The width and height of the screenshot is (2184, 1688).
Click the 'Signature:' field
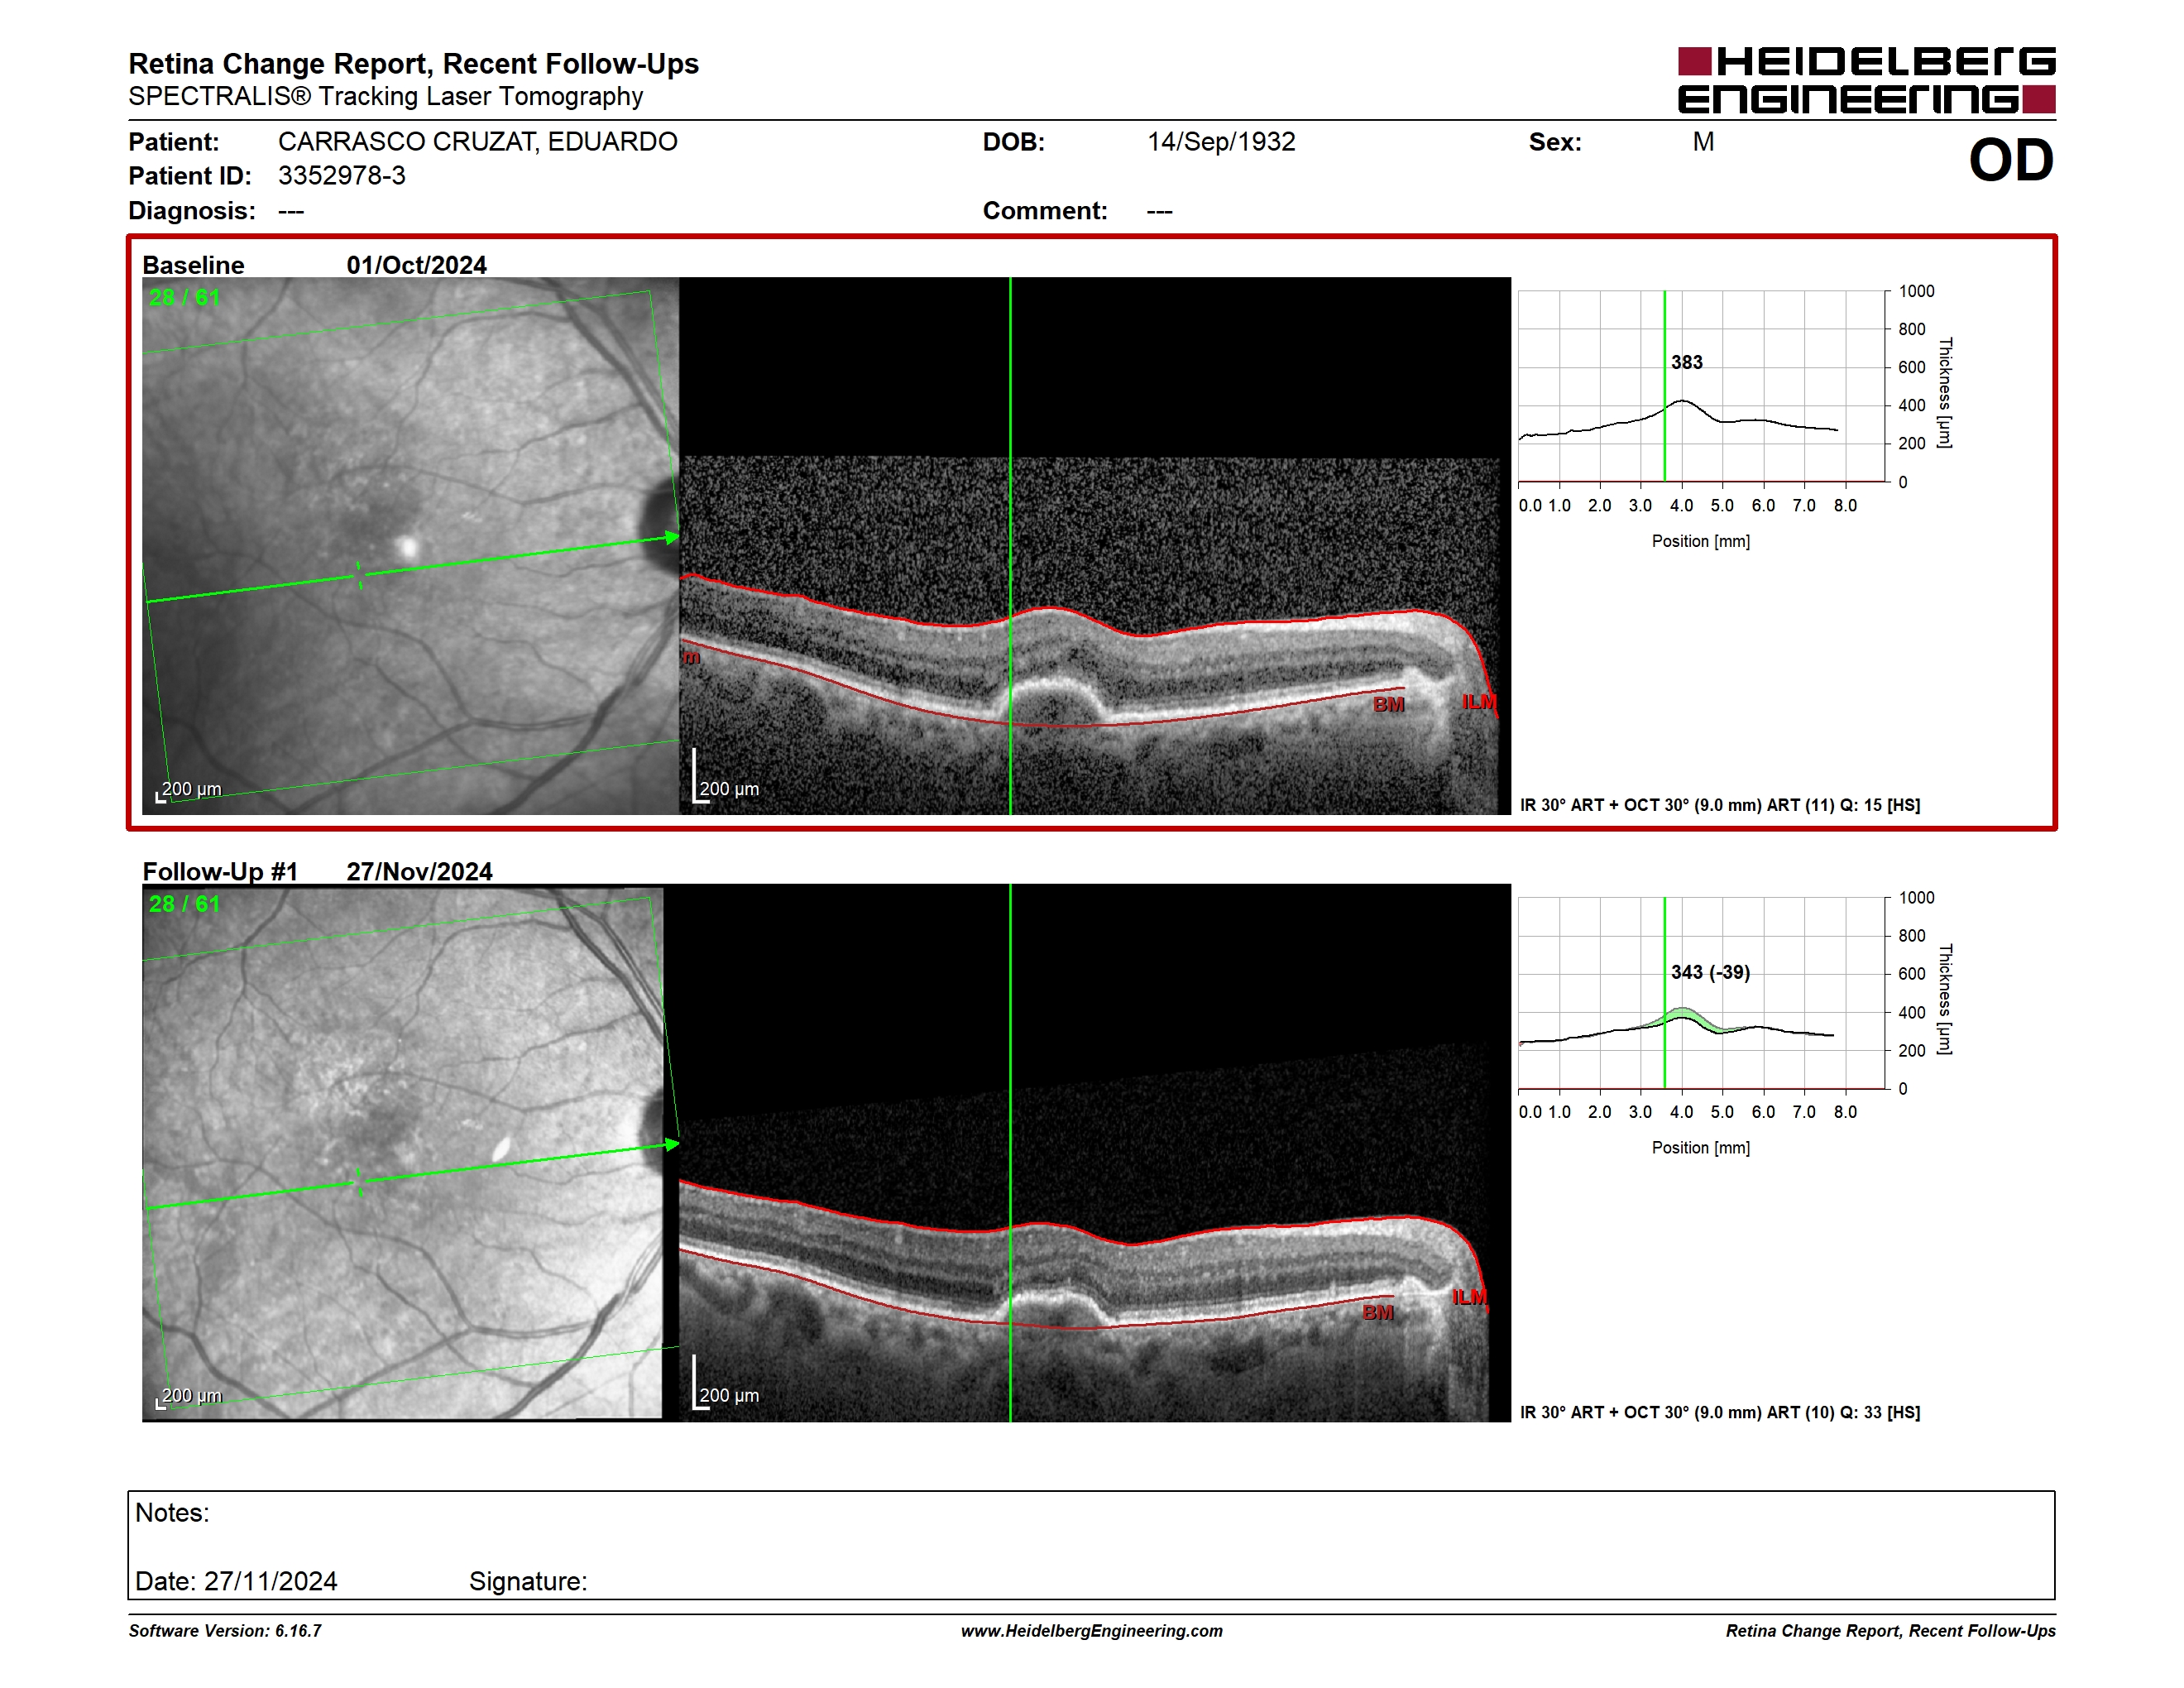pyautogui.click(x=528, y=1581)
